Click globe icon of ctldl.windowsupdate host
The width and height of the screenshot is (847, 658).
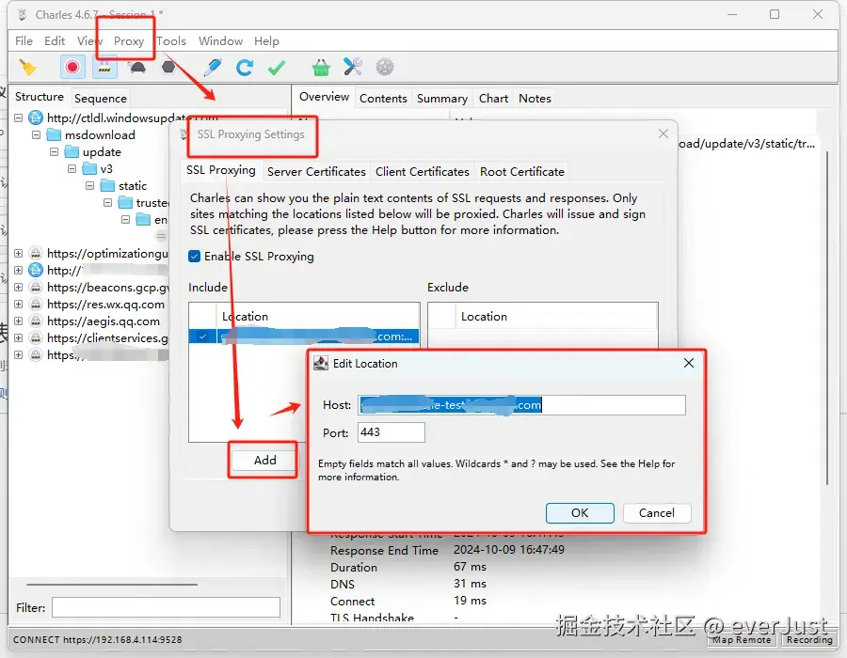point(36,117)
